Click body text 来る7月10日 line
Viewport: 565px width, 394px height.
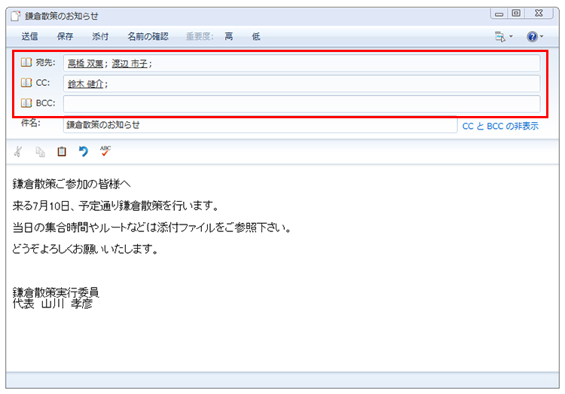pos(116,206)
